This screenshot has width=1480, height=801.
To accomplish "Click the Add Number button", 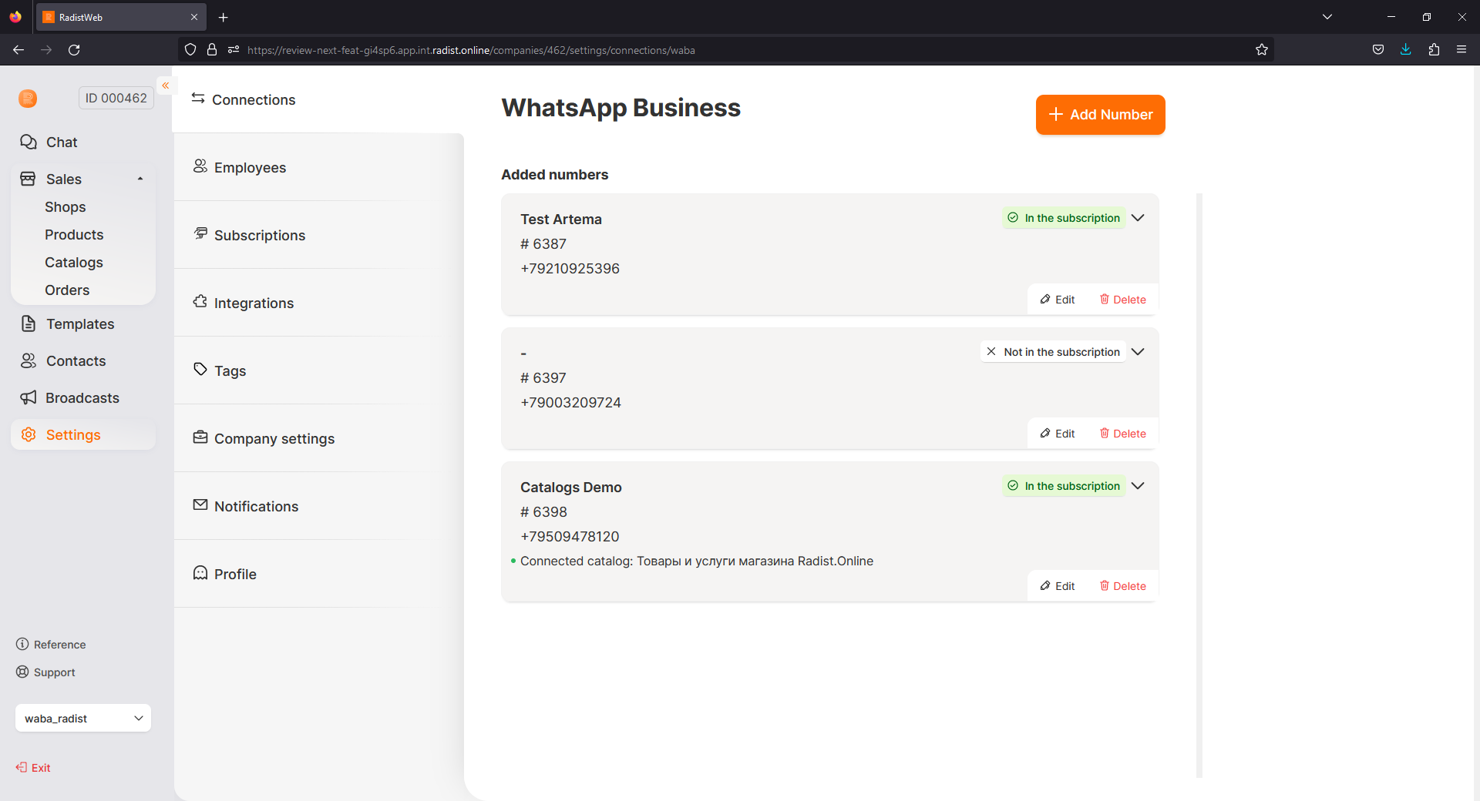I will pos(1100,115).
